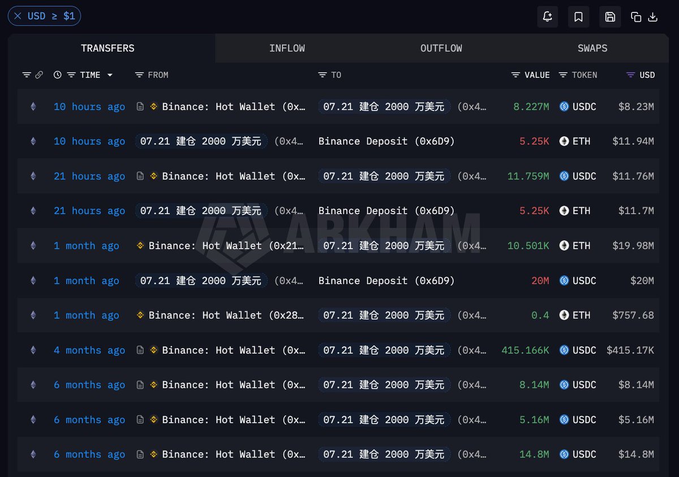Click the 415.166K value cell

pyautogui.click(x=525, y=350)
